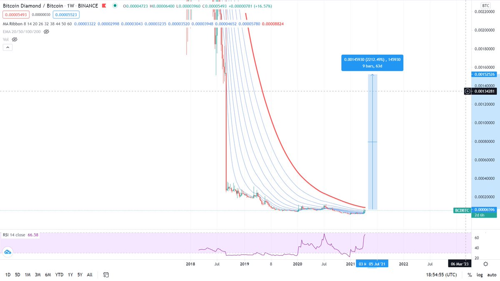The height and width of the screenshot is (281, 500).
Task: Open the go-to-date calendar icon
Action: [x=106, y=275]
